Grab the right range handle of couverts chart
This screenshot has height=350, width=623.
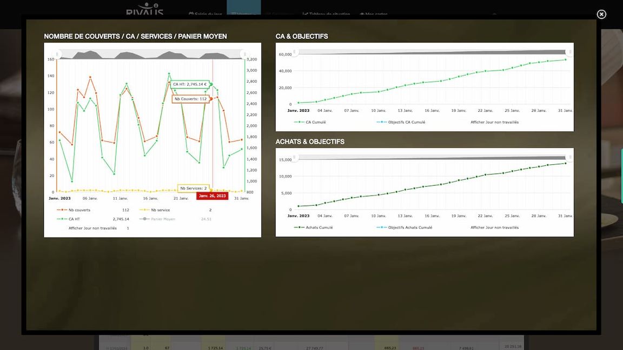point(245,55)
